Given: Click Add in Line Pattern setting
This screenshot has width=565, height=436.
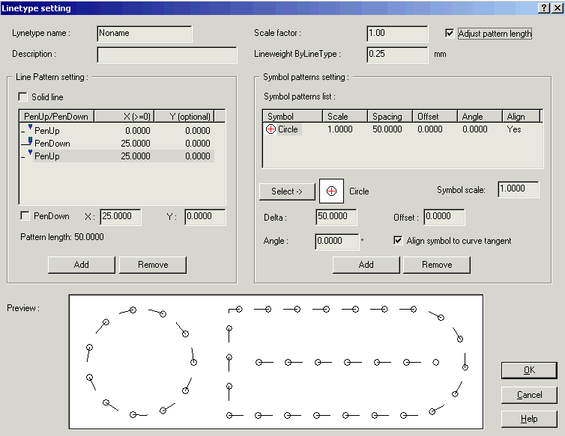Looking at the screenshot, I should pyautogui.click(x=82, y=265).
